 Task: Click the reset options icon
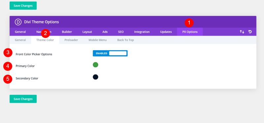click(250, 32)
